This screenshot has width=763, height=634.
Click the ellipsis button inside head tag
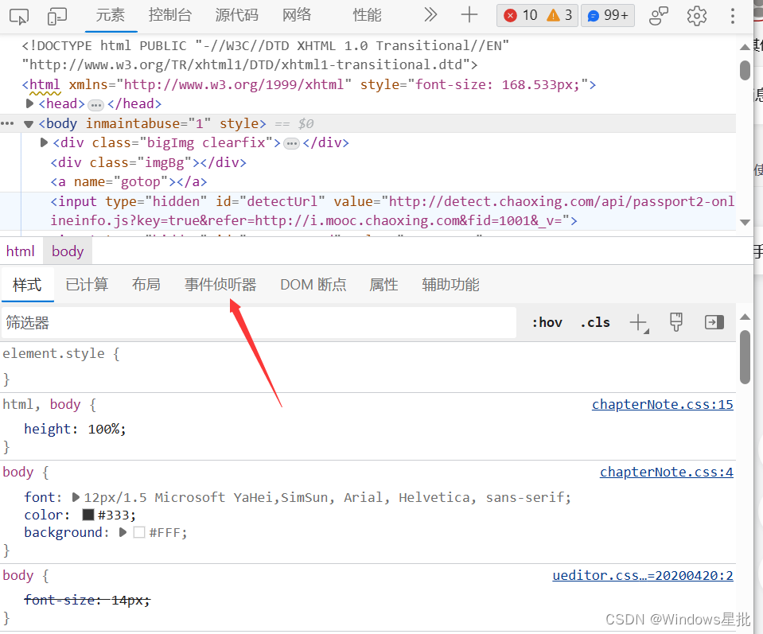pos(95,105)
